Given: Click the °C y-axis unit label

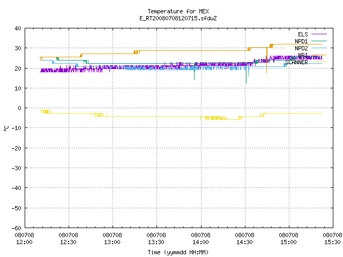Looking at the screenshot, I should coord(6,128).
